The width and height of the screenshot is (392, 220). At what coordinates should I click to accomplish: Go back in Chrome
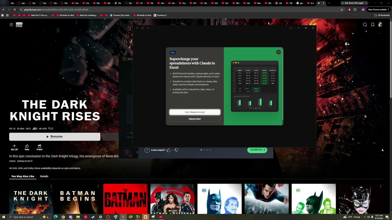tap(3, 9)
